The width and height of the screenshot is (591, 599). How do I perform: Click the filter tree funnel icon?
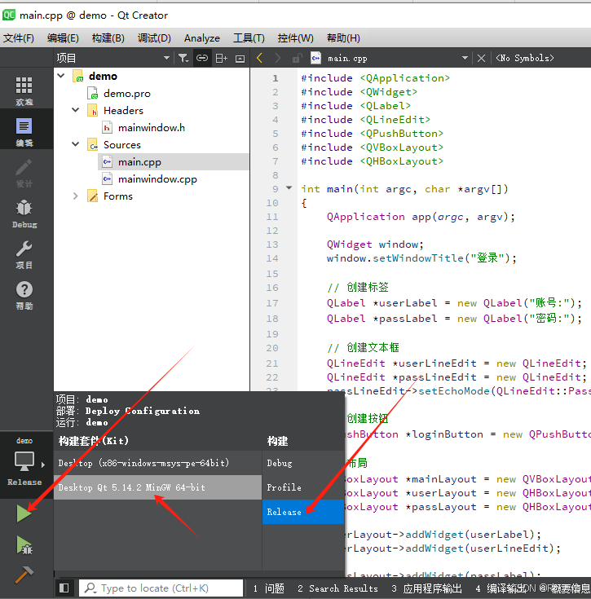click(183, 58)
